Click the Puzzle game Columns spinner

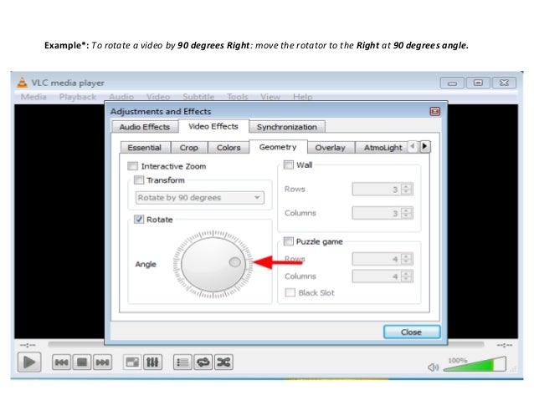(x=383, y=276)
